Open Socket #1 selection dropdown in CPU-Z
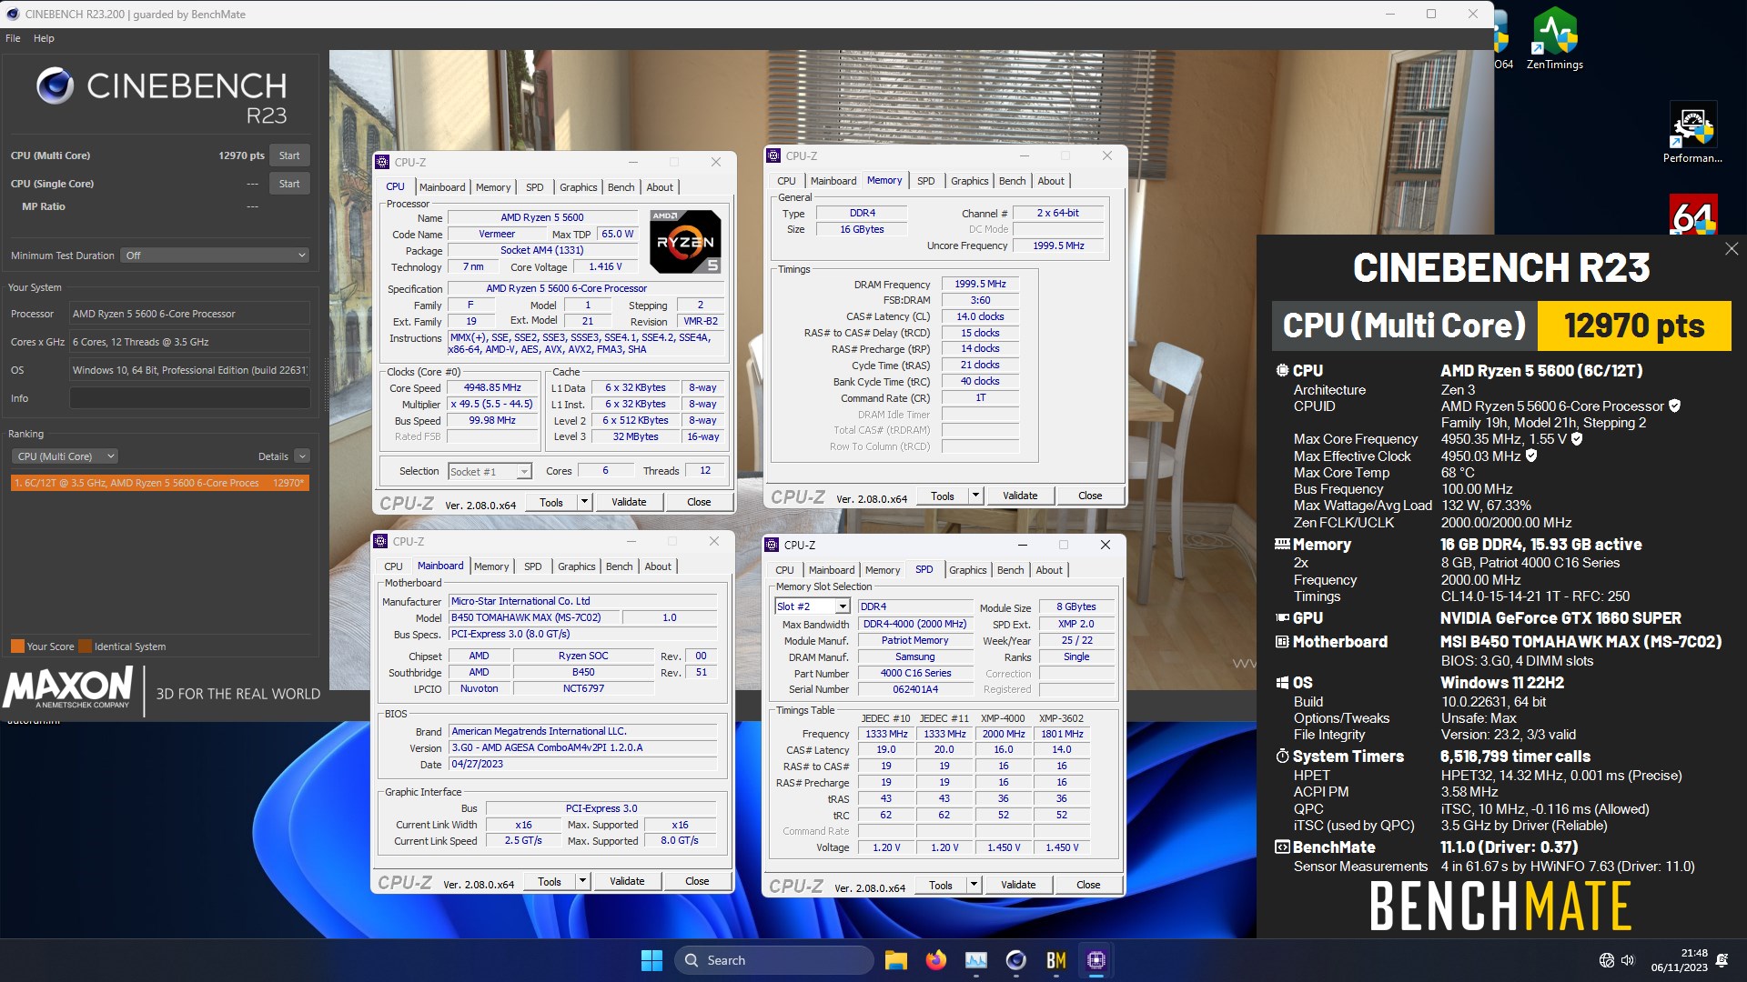 point(490,472)
